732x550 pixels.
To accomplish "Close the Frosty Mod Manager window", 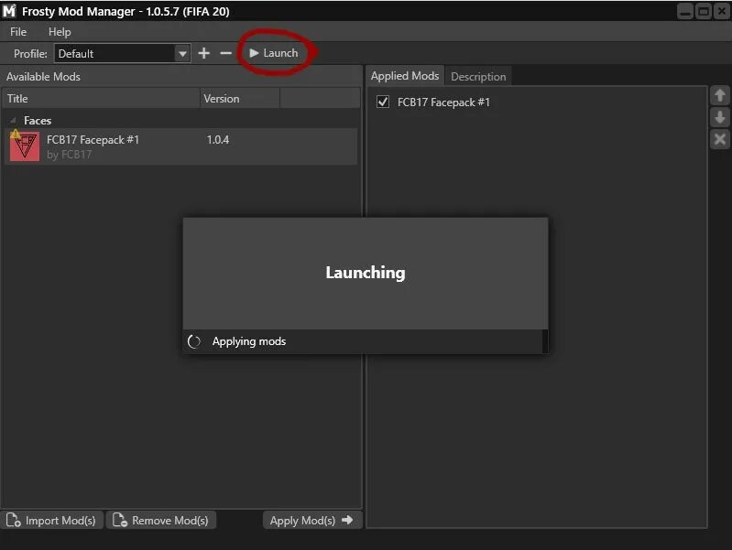I will 722,11.
